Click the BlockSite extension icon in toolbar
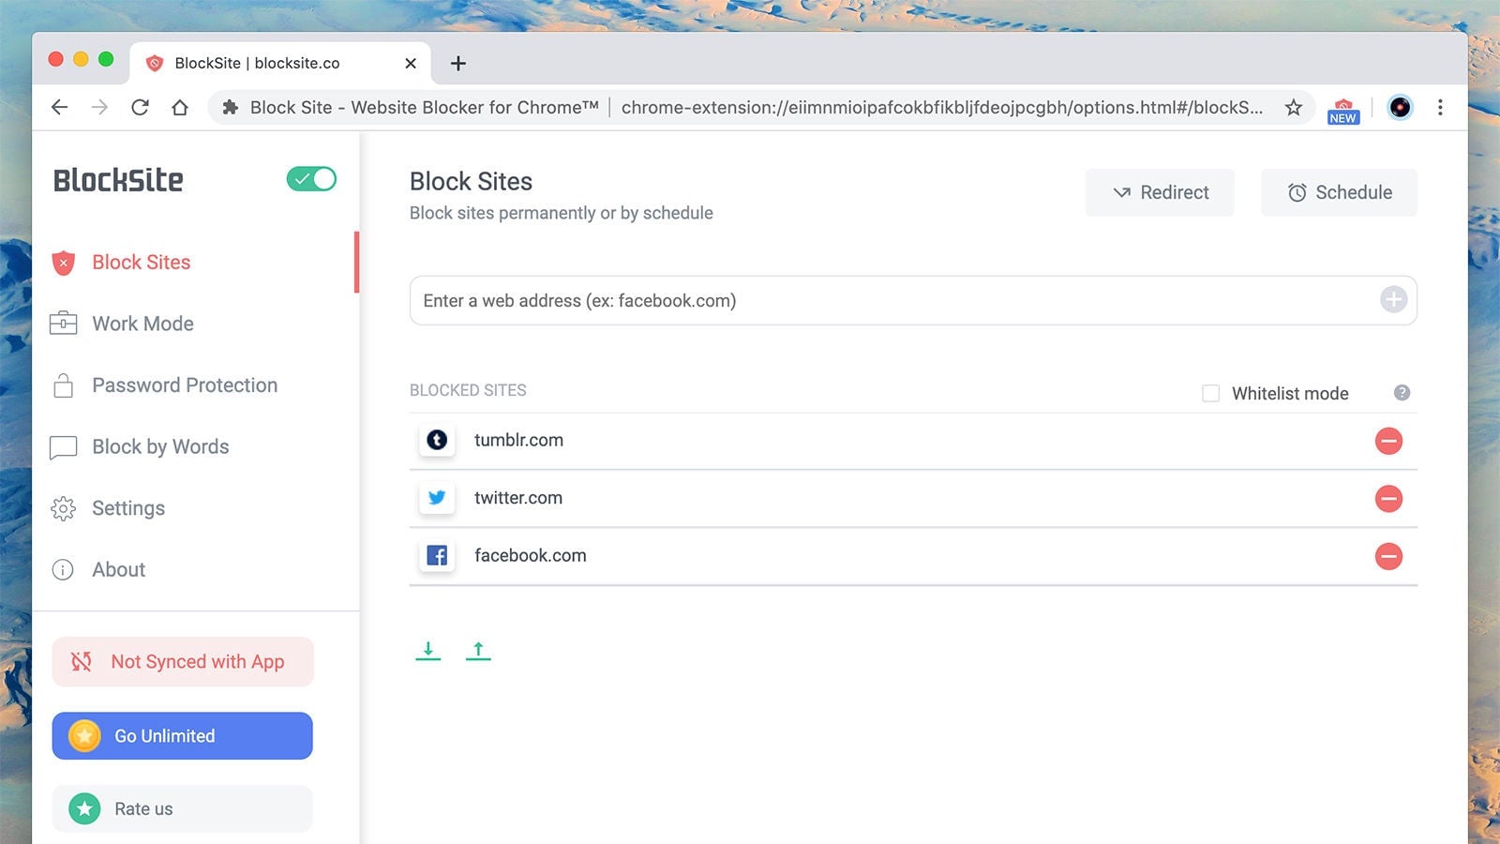 coord(1343,109)
